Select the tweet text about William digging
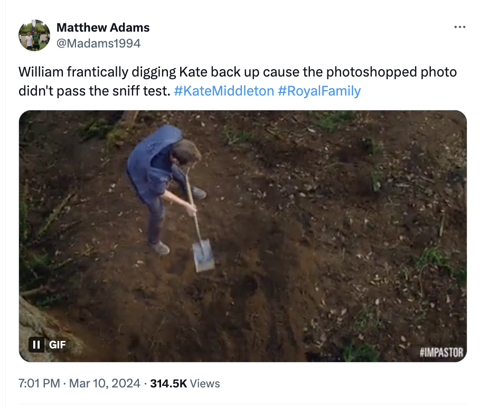The width and height of the screenshot is (480, 408). click(238, 79)
